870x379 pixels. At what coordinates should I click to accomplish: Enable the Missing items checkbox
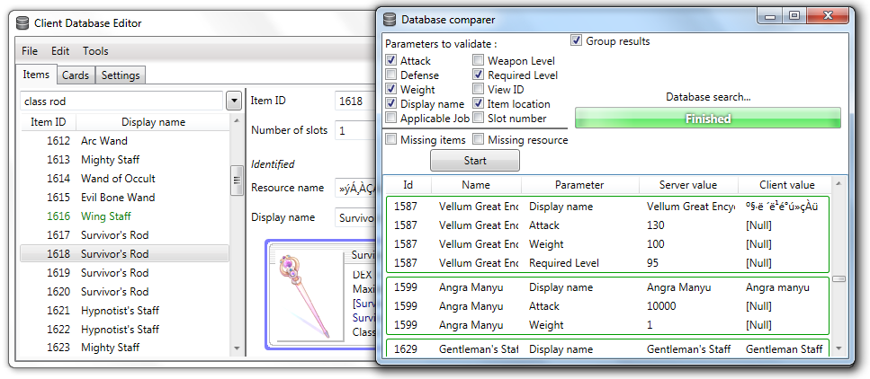pyautogui.click(x=391, y=139)
